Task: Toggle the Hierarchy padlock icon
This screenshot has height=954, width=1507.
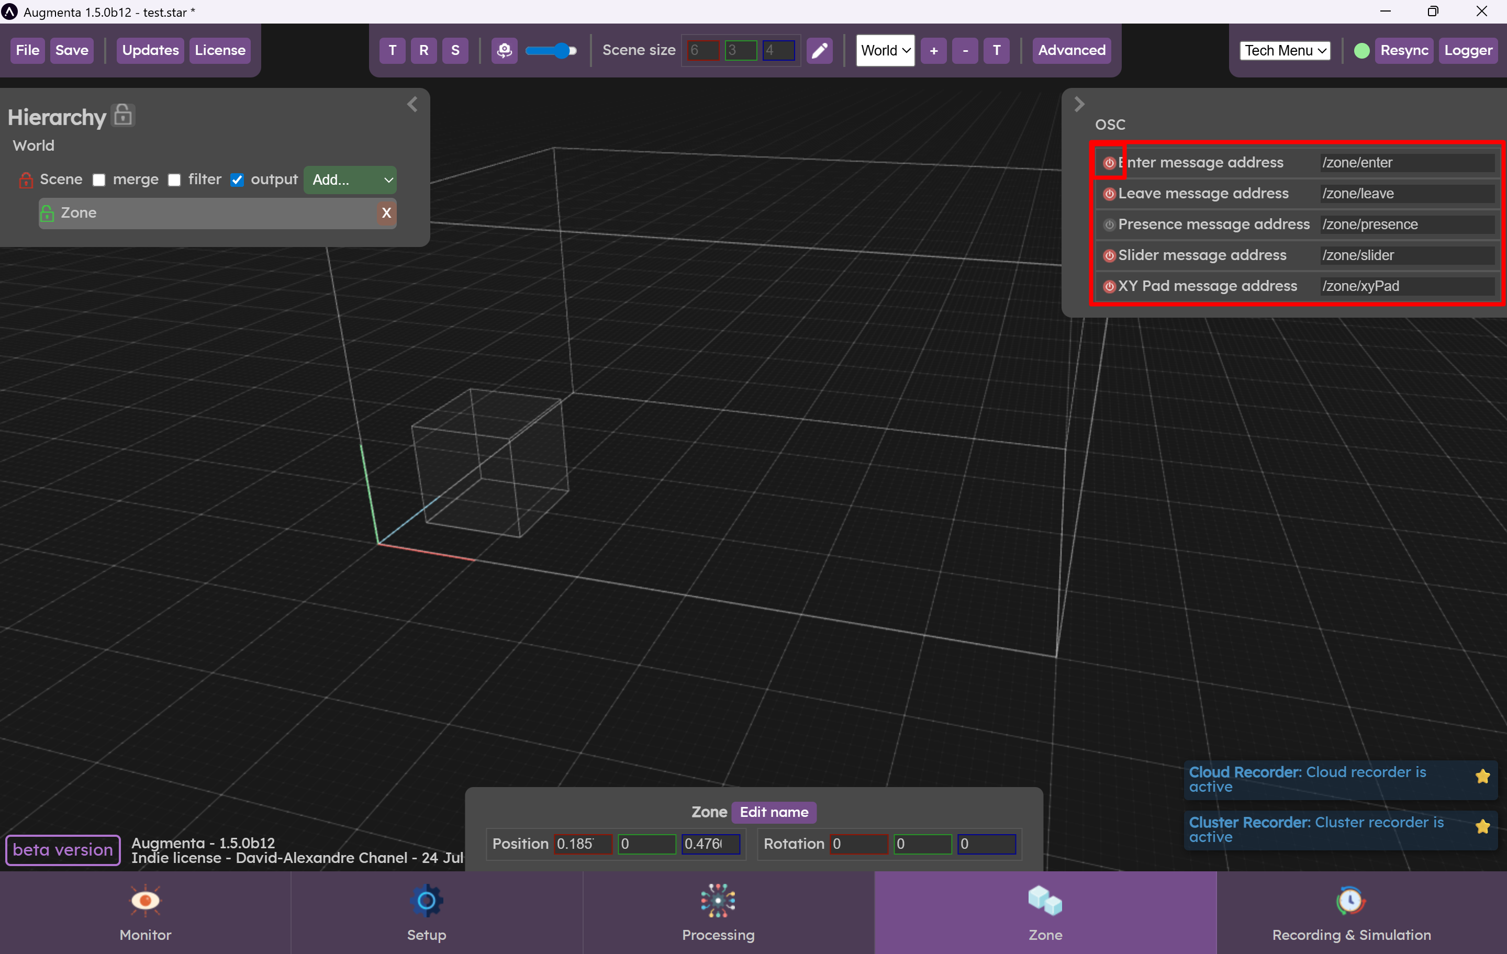Action: pos(124,115)
